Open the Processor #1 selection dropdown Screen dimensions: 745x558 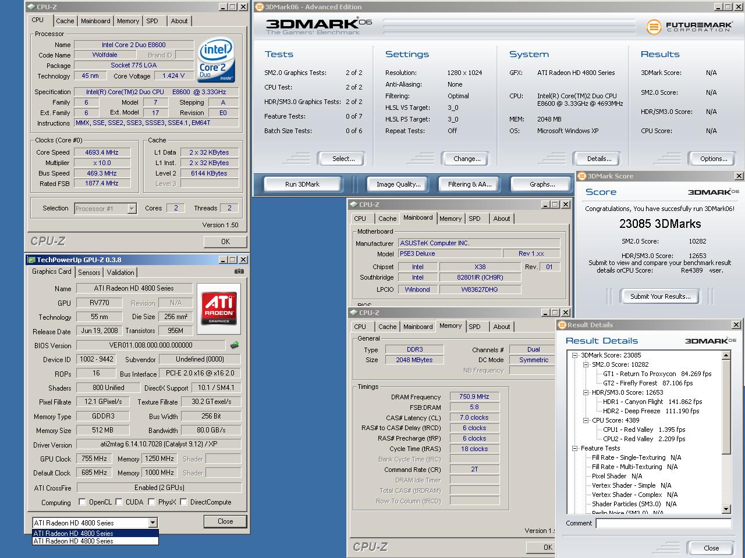(x=132, y=209)
